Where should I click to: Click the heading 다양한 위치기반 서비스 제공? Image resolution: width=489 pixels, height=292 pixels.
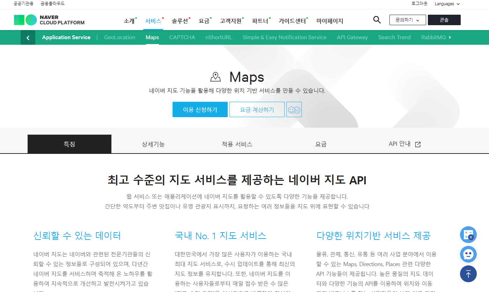[x=373, y=236]
